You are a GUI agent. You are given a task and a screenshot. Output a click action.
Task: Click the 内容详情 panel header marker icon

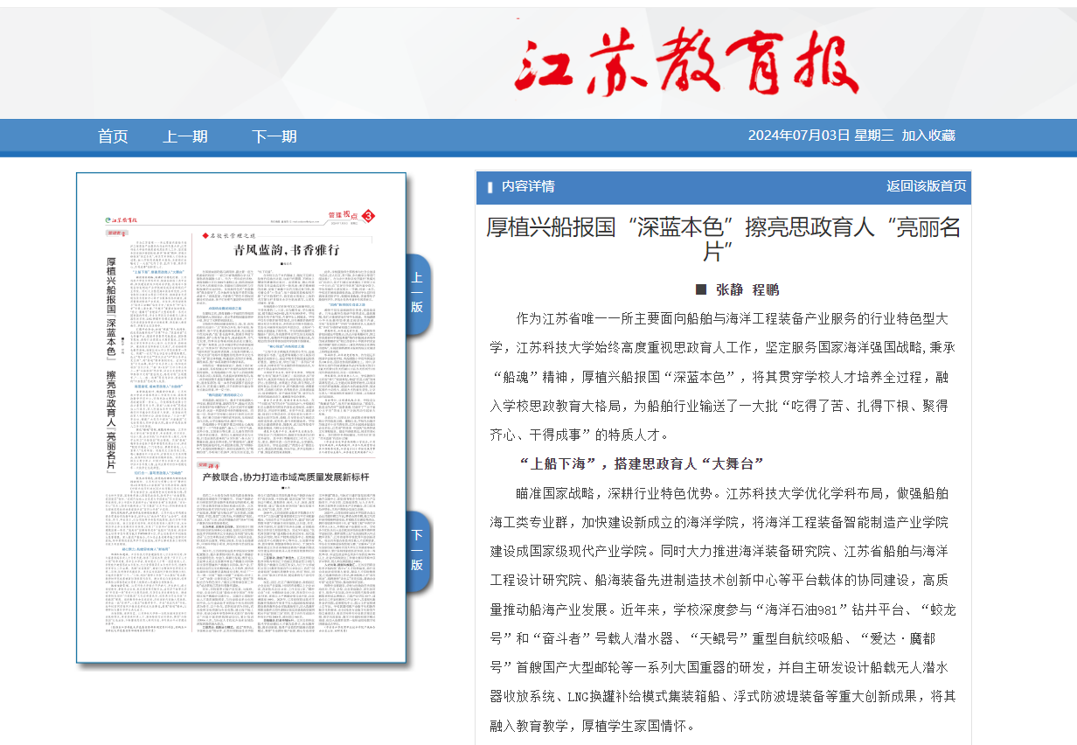490,187
